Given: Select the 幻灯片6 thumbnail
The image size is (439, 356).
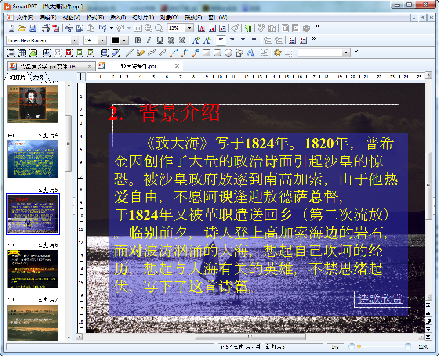Looking at the screenshot, I should 33,269.
